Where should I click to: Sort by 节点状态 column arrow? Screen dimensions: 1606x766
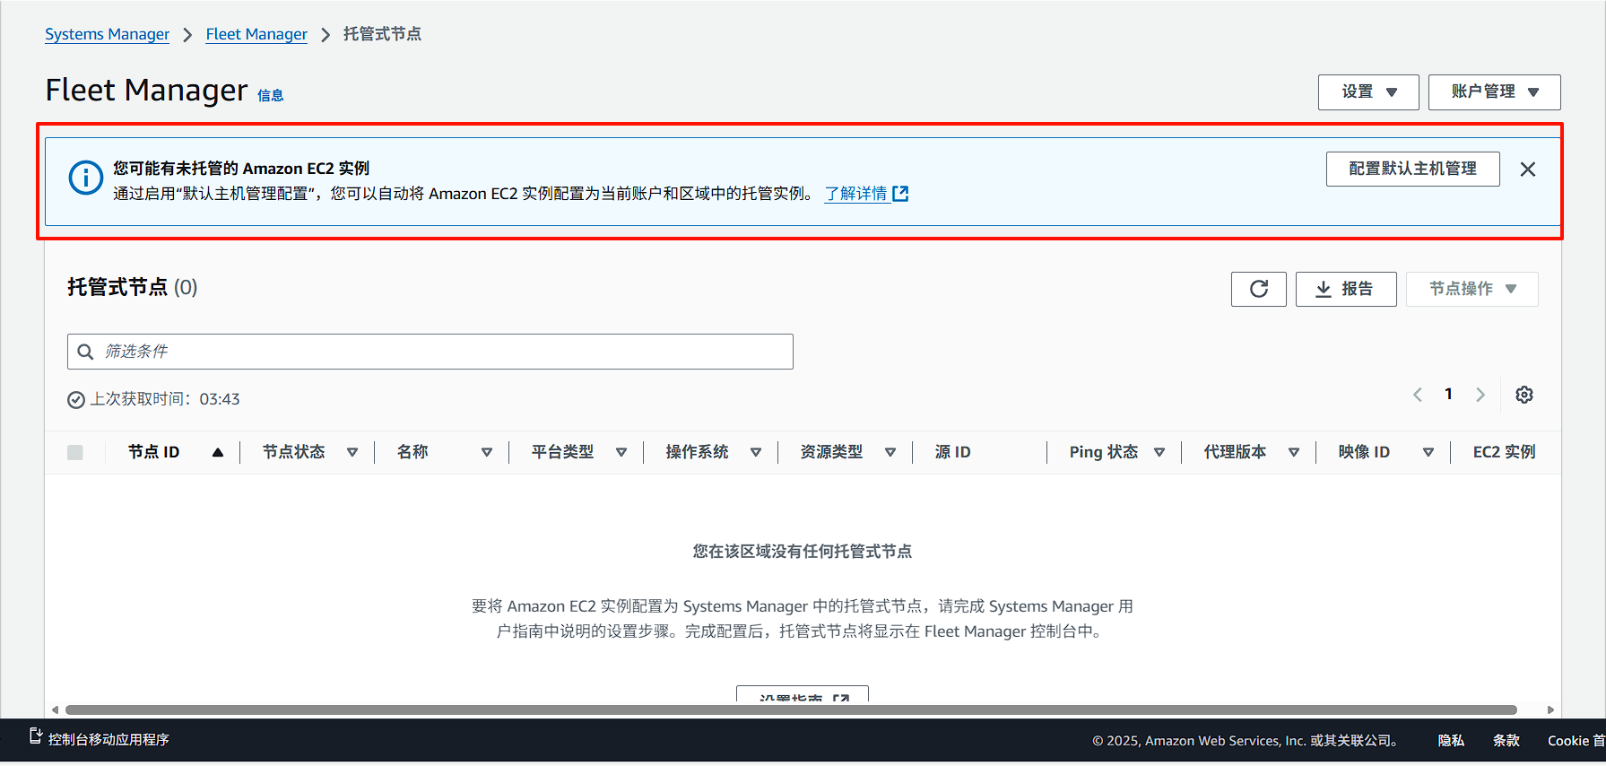(352, 453)
